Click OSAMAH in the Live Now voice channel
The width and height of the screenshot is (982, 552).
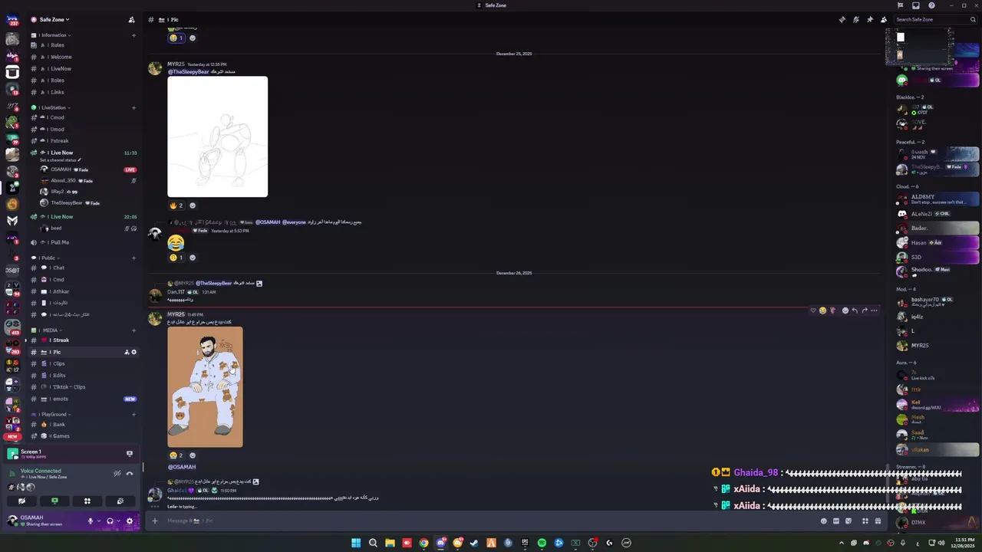click(x=88, y=169)
